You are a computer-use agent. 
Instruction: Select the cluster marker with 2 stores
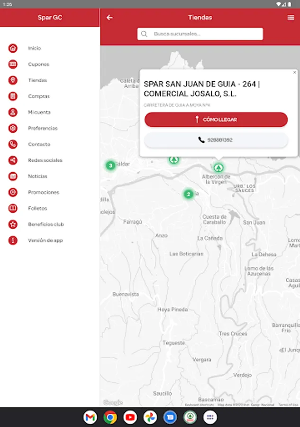click(x=189, y=194)
